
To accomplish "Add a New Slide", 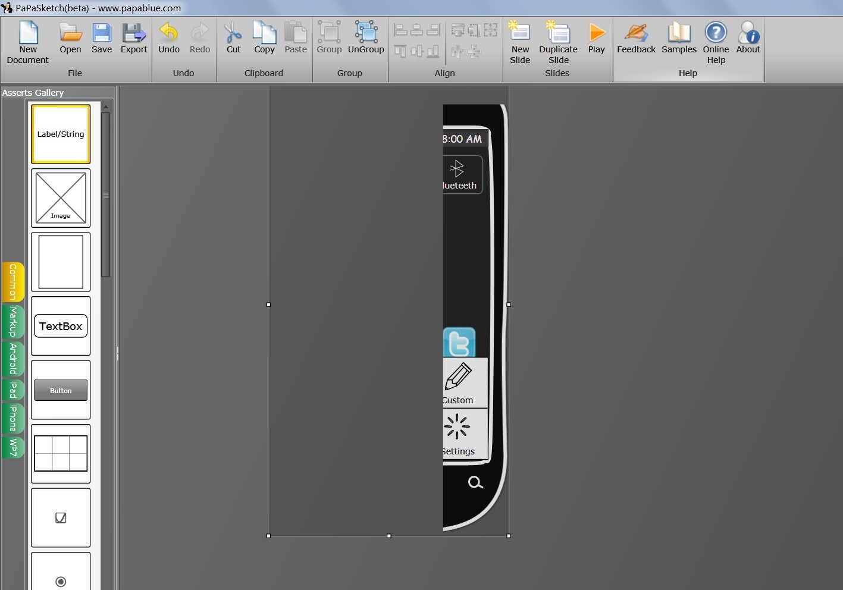I will click(x=520, y=43).
